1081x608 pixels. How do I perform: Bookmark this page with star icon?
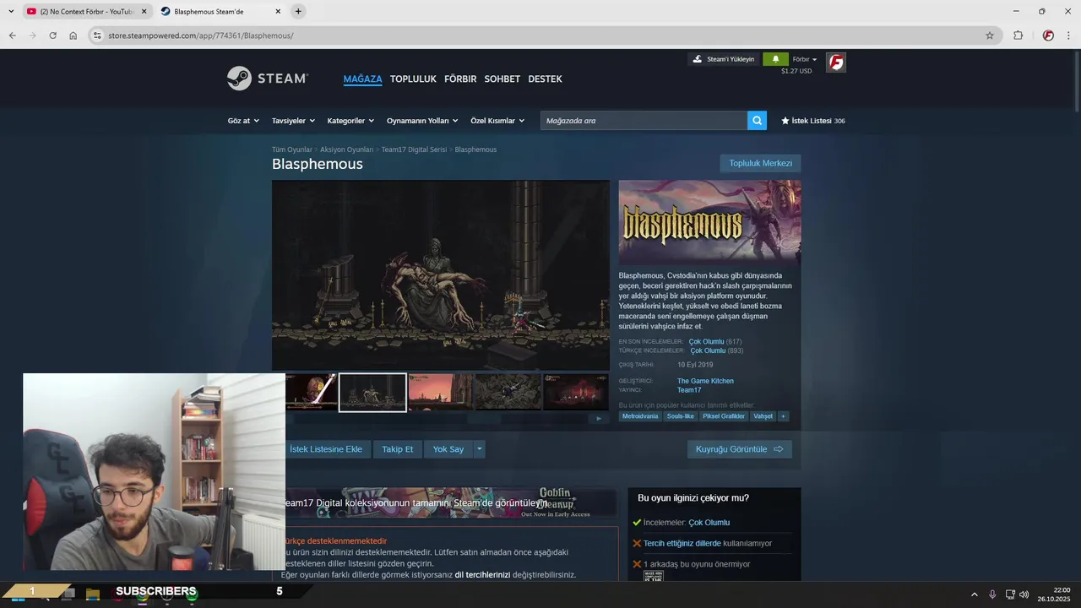(990, 35)
